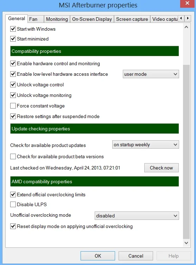Toggle Unlock voltage monitoring checkbox

(x=13, y=95)
